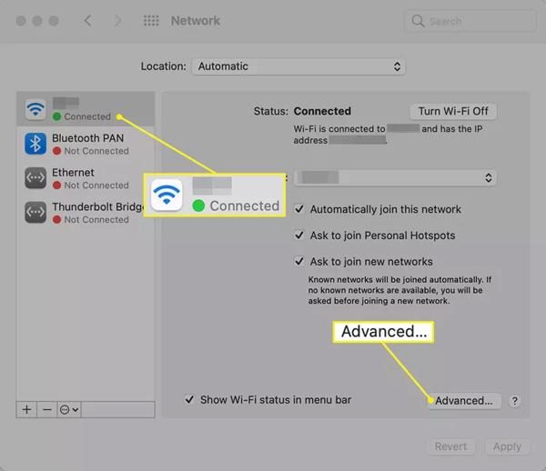Remove selected service with minus button
The width and height of the screenshot is (546, 471).
tap(47, 409)
